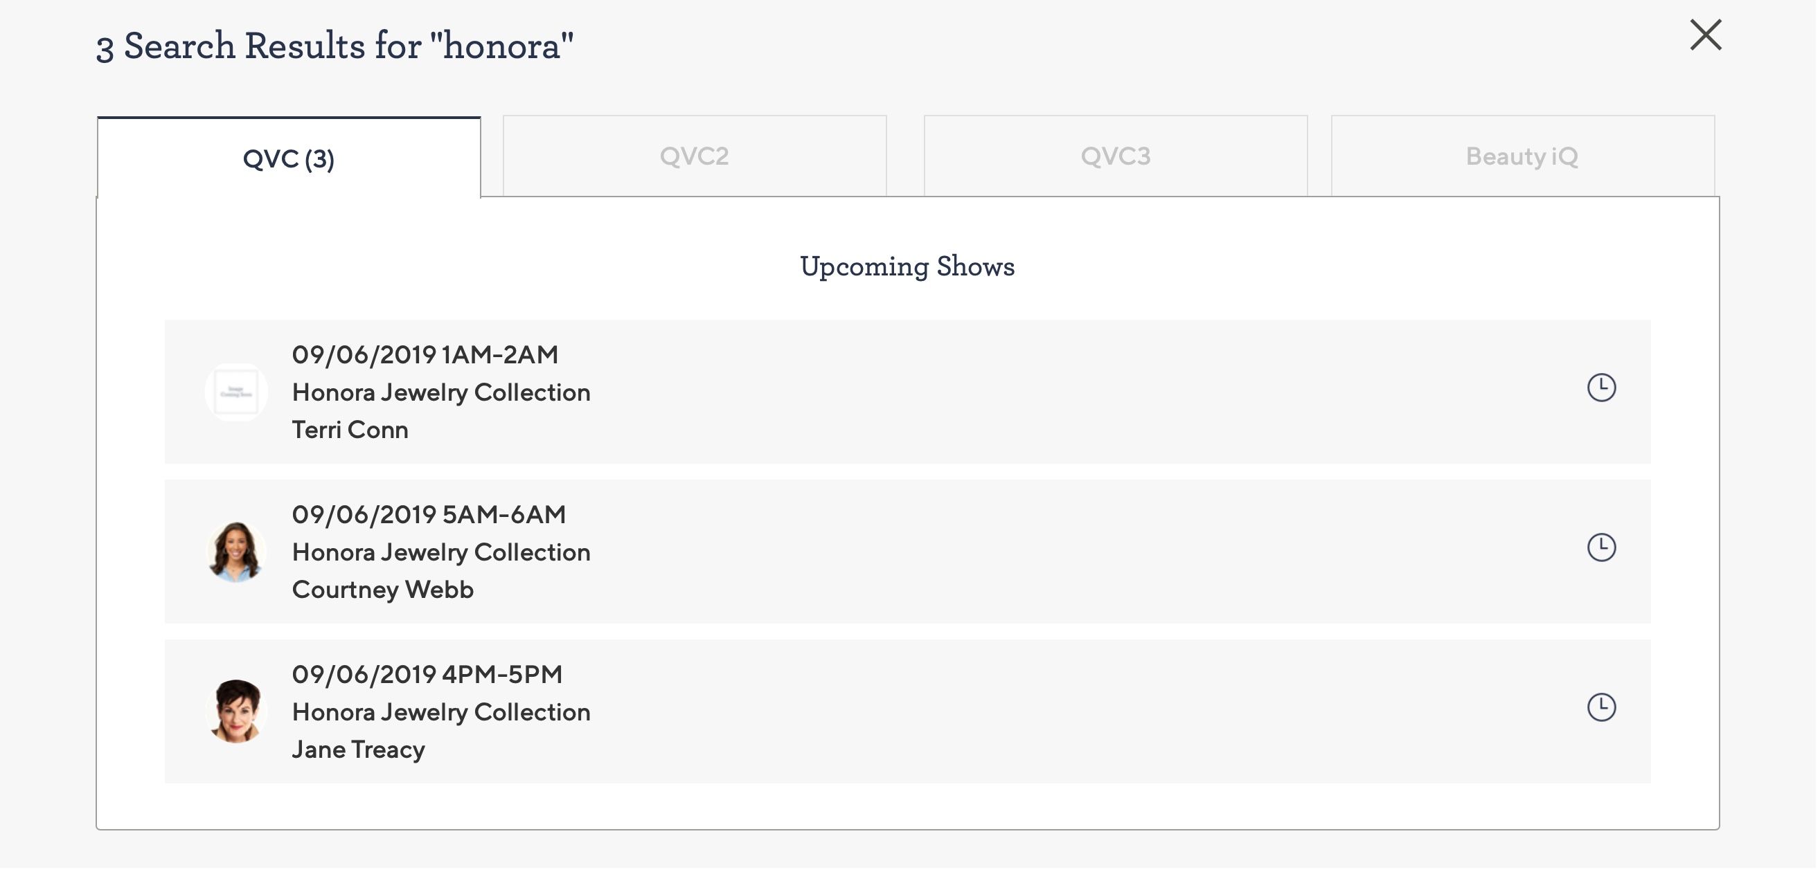Click the Courtney Webb host name

pos(382,590)
